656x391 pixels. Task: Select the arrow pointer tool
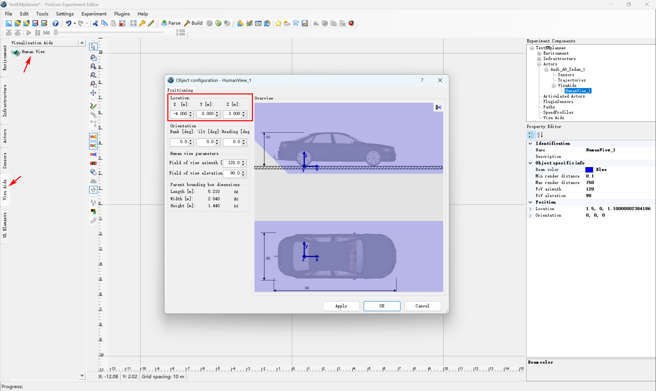click(93, 47)
